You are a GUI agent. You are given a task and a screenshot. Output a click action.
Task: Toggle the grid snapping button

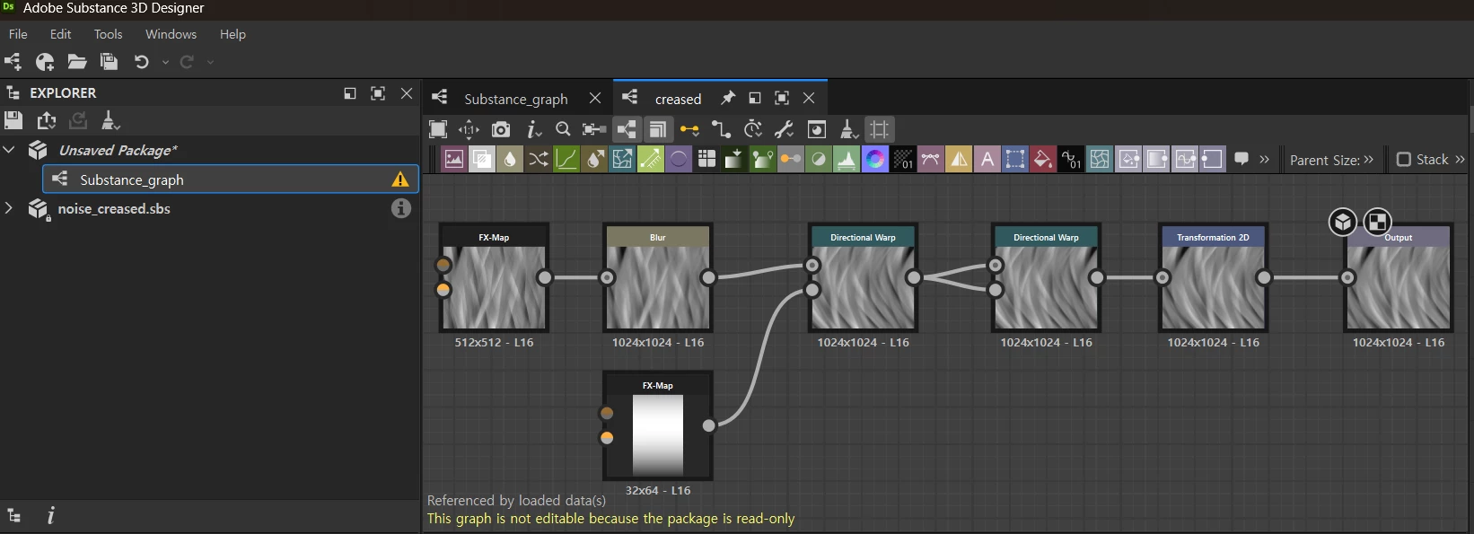click(880, 129)
